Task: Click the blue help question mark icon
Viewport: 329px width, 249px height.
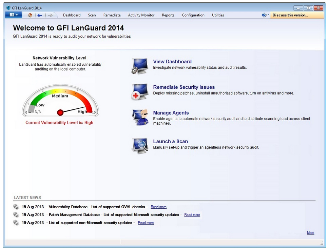Action: tap(264, 15)
